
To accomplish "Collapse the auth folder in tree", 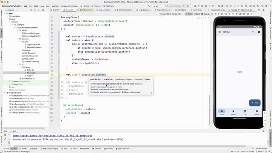I will (20, 42).
